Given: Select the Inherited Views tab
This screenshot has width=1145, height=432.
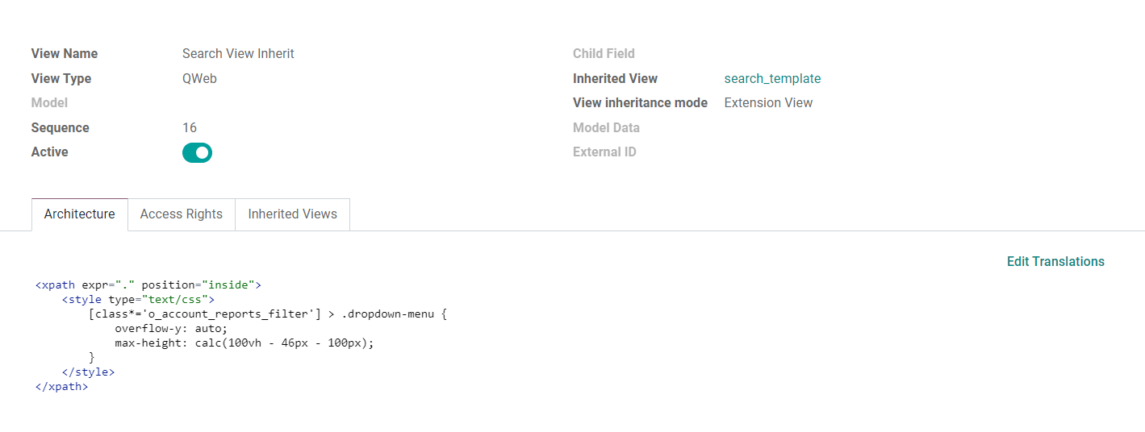Looking at the screenshot, I should [x=292, y=214].
